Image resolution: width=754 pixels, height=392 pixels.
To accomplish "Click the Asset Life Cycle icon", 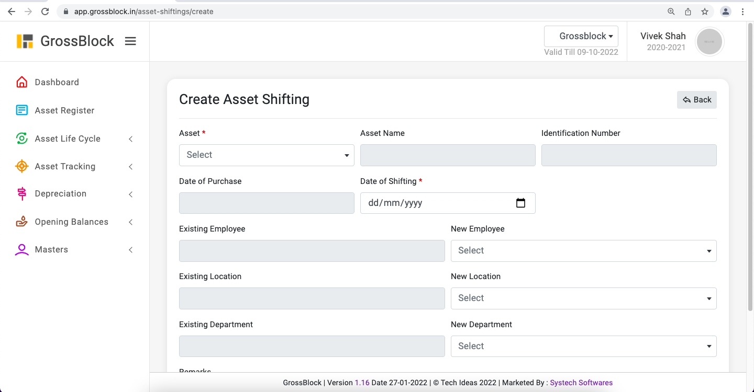I will pyautogui.click(x=21, y=139).
